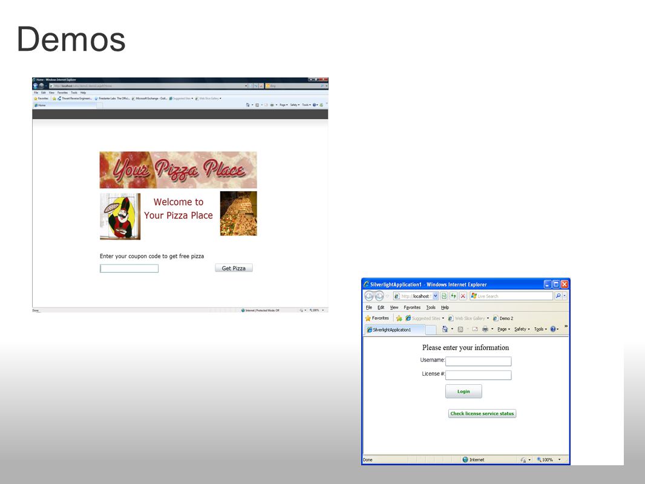Open a new tab in Silverlight window
Screen dimensions: 645x484
430,329
